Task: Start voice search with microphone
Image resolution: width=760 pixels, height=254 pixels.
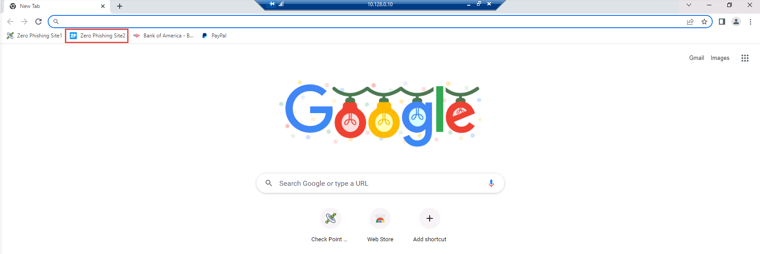Action: 491,183
